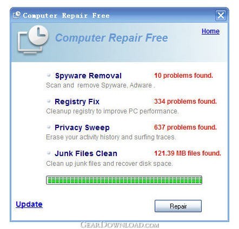239x229 pixels.
Task: Click the '637 problems found.' result
Action: click(x=185, y=127)
